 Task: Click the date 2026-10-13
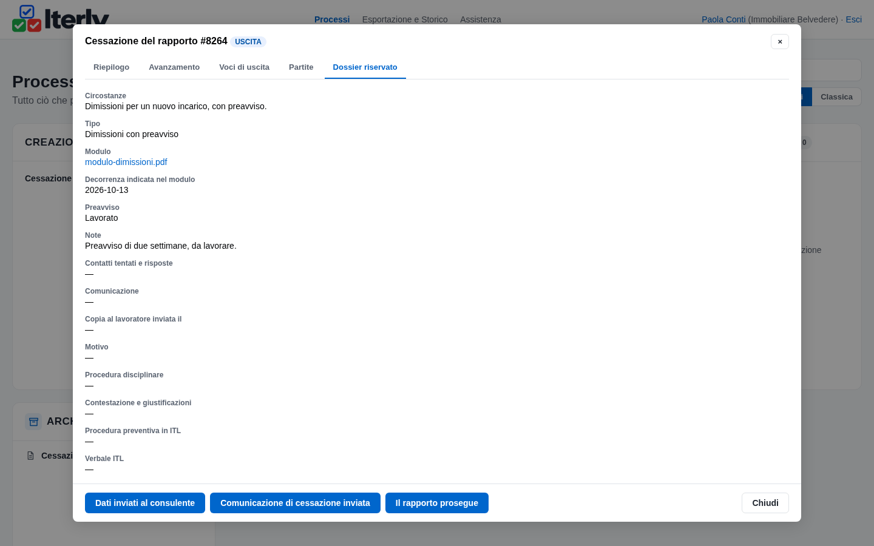[107, 190]
